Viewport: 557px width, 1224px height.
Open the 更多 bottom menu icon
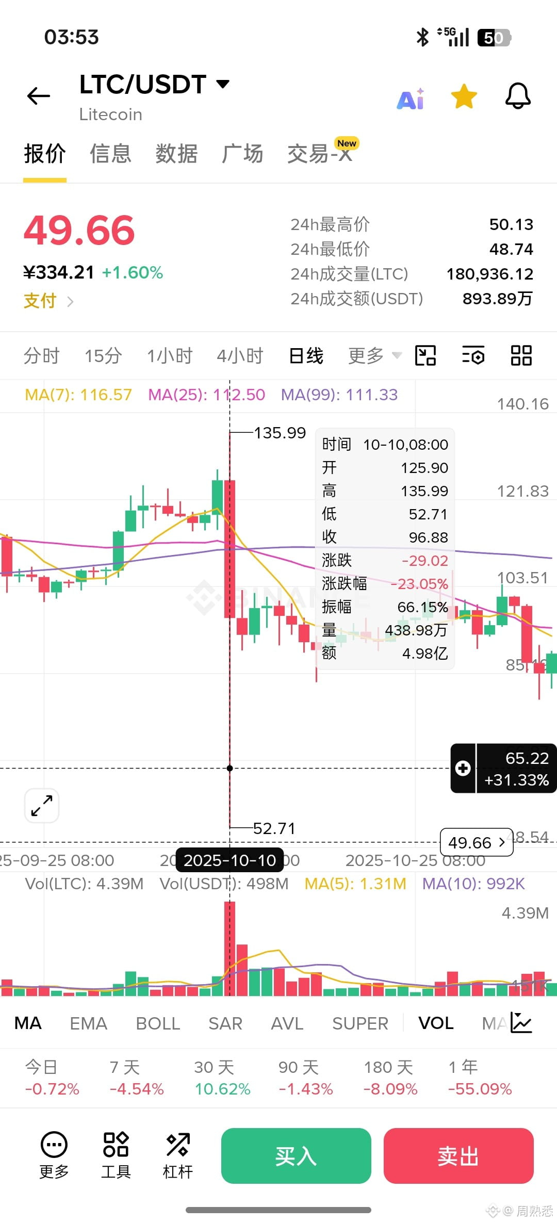[54, 1156]
